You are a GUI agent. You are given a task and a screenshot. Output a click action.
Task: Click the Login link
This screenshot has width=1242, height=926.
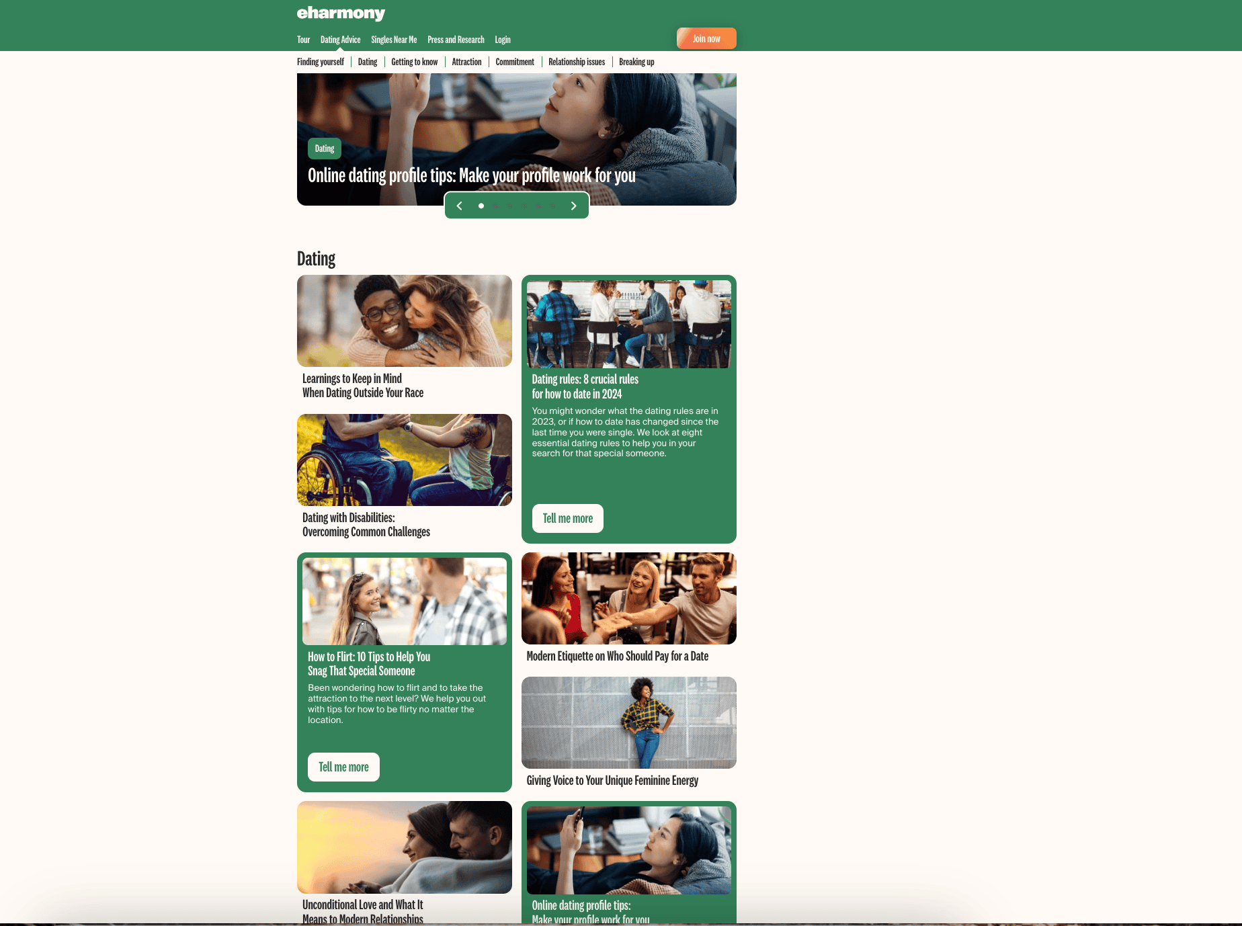[x=503, y=40]
